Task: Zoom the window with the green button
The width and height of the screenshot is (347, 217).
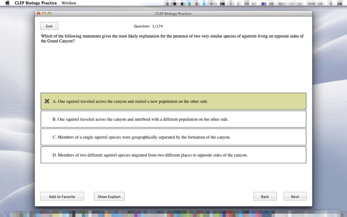Action: tap(49, 13)
